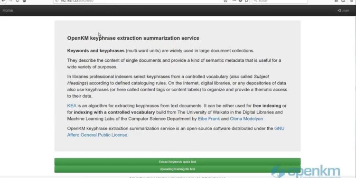Click the italic text 'Subject Headings'
This screenshot has width=356, height=178.
(x=168, y=80)
